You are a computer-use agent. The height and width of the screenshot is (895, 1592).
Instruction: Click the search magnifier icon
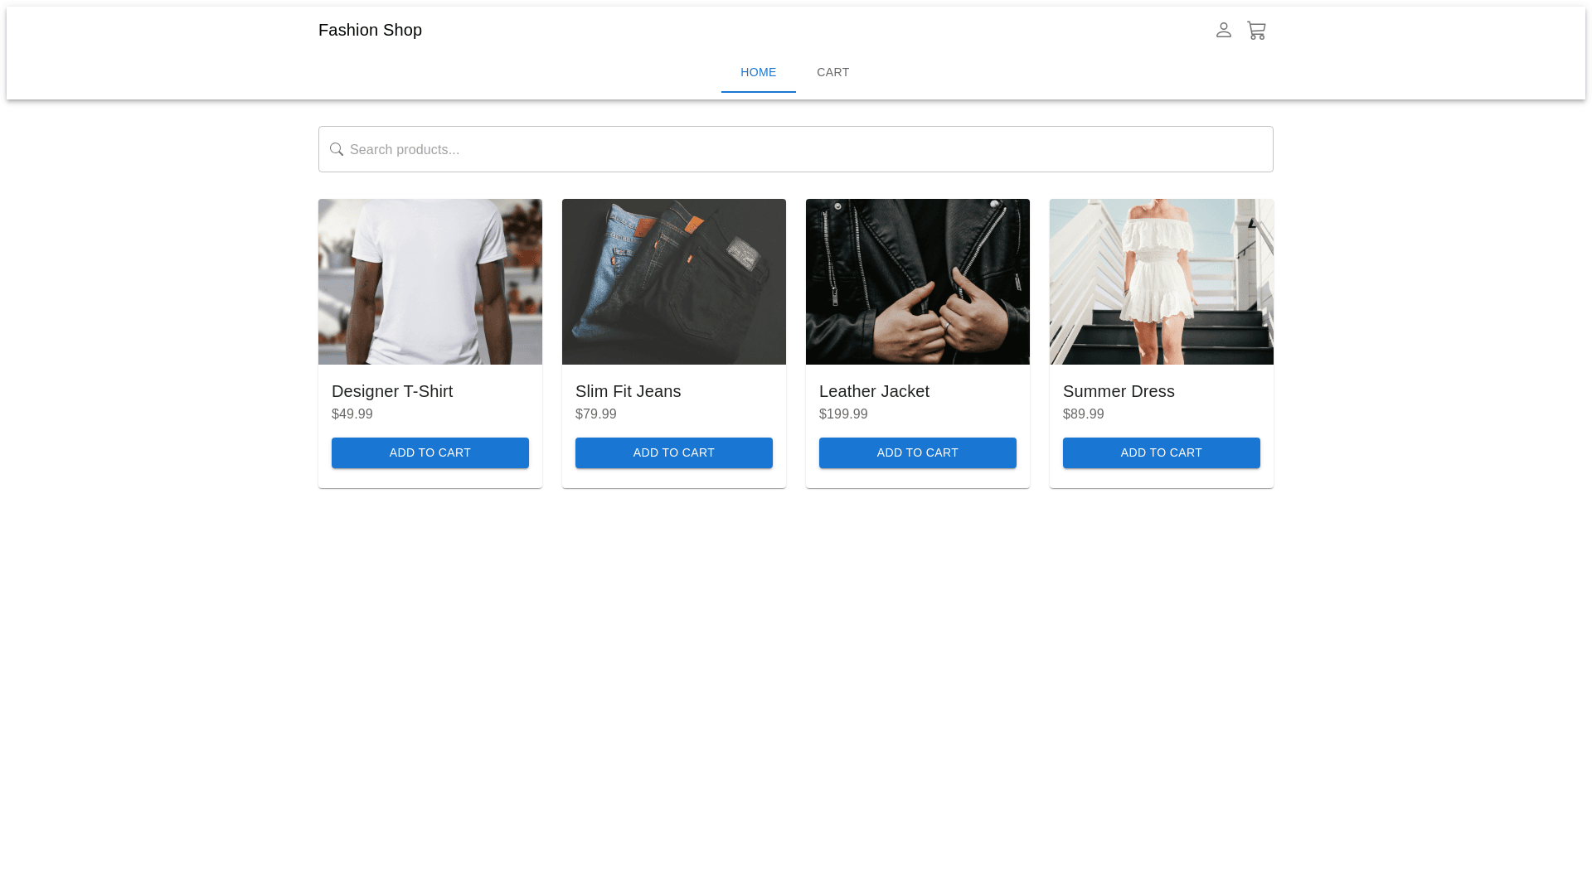pyautogui.click(x=336, y=149)
